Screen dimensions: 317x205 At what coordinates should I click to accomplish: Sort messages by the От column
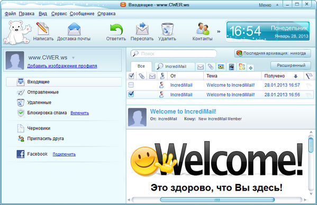click(x=185, y=76)
